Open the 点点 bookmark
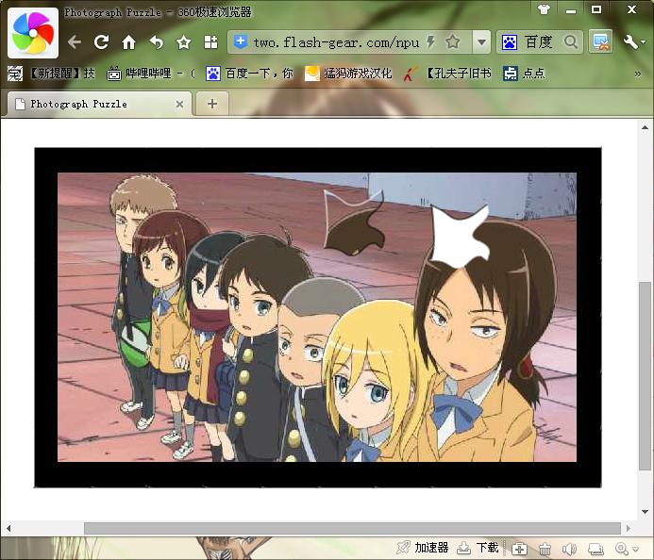654x560 pixels. coord(524,74)
